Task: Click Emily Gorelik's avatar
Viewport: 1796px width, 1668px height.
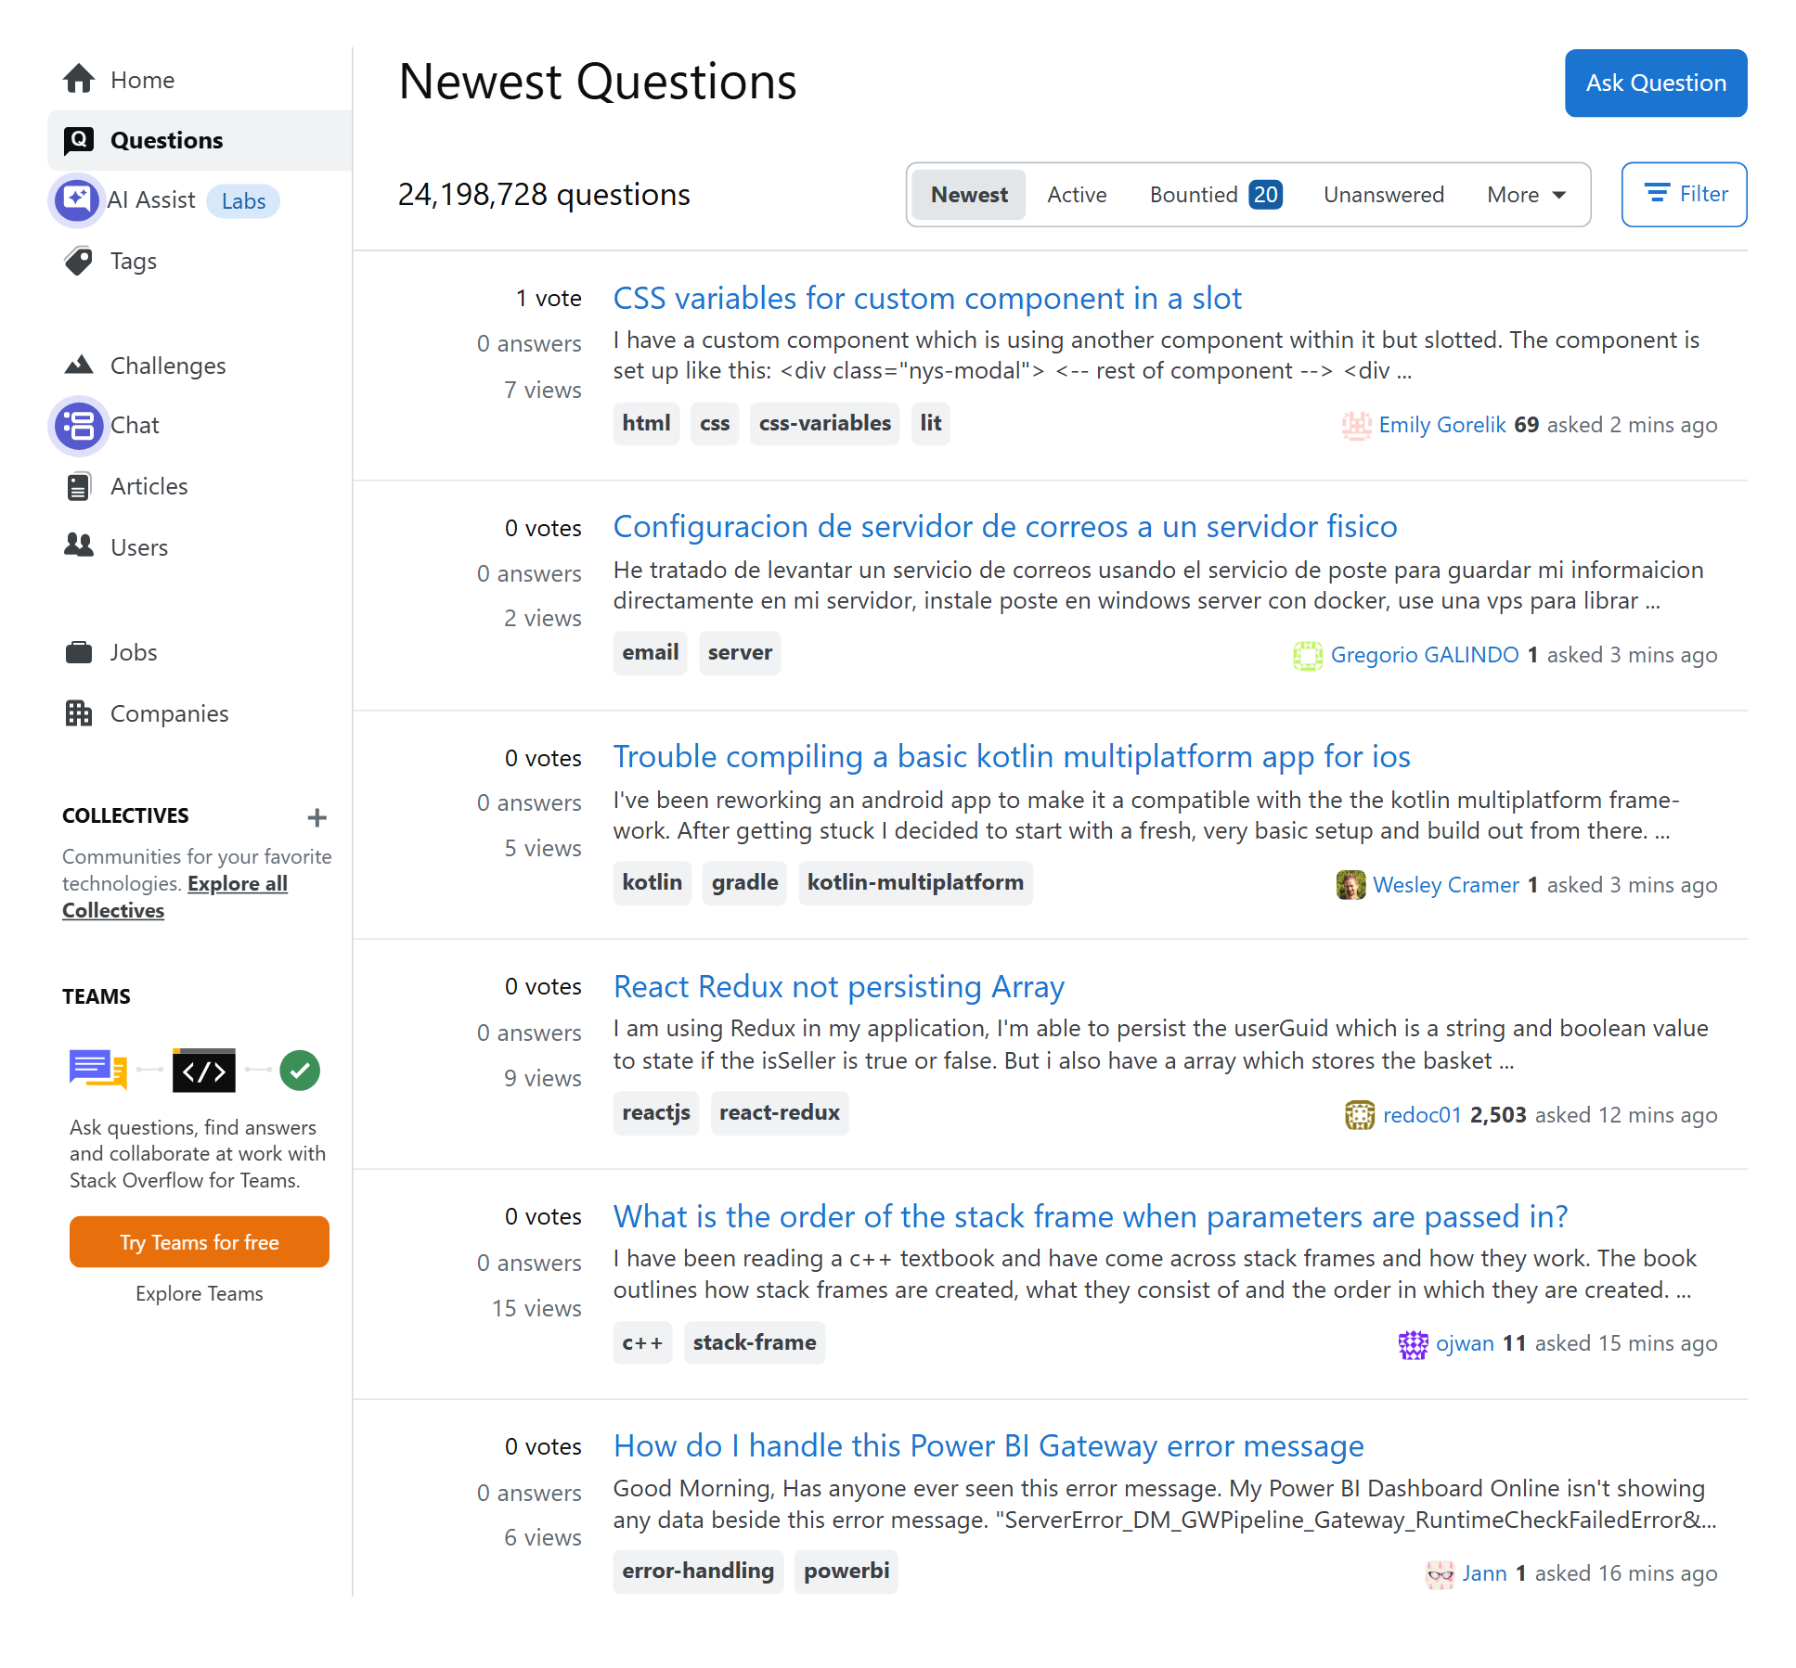Action: click(x=1356, y=425)
